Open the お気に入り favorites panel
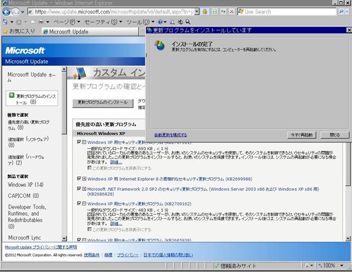The height and width of the screenshot is (272, 352). point(19,31)
